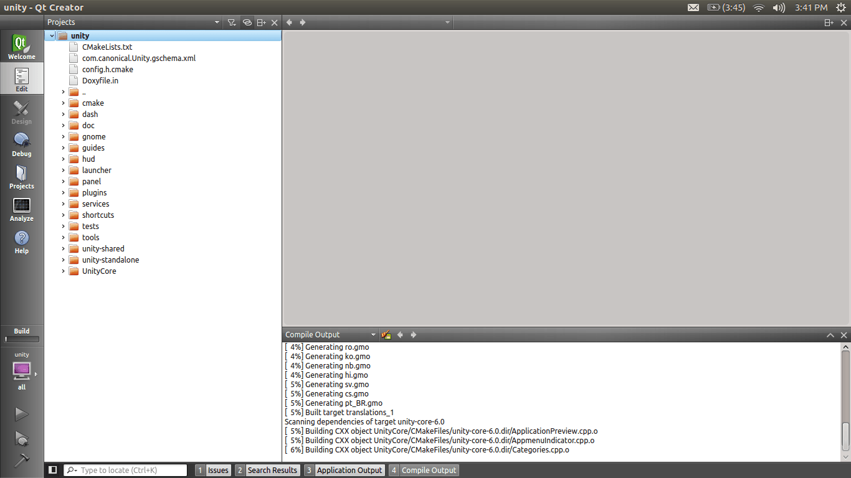Expand the UnityCore folder

[x=63, y=271]
